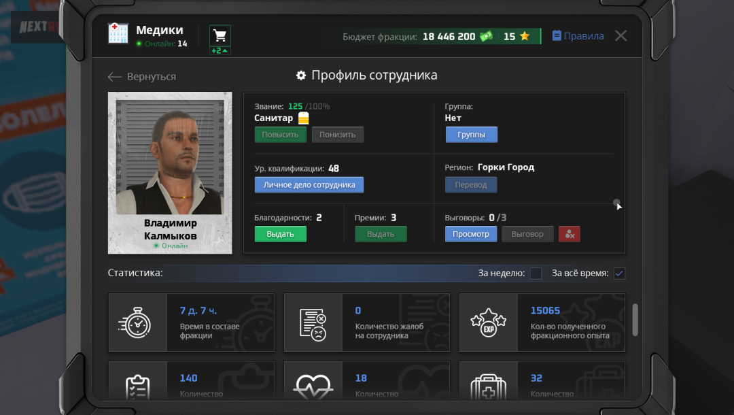This screenshot has height=415, width=734.
Task: Enable the За неделю checkbox
Action: tap(536, 273)
